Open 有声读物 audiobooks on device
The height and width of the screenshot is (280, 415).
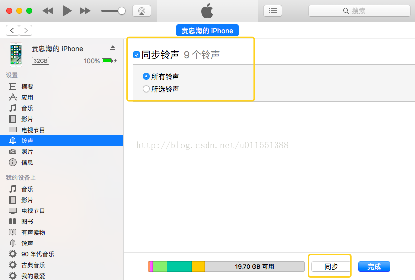tap(62, 232)
